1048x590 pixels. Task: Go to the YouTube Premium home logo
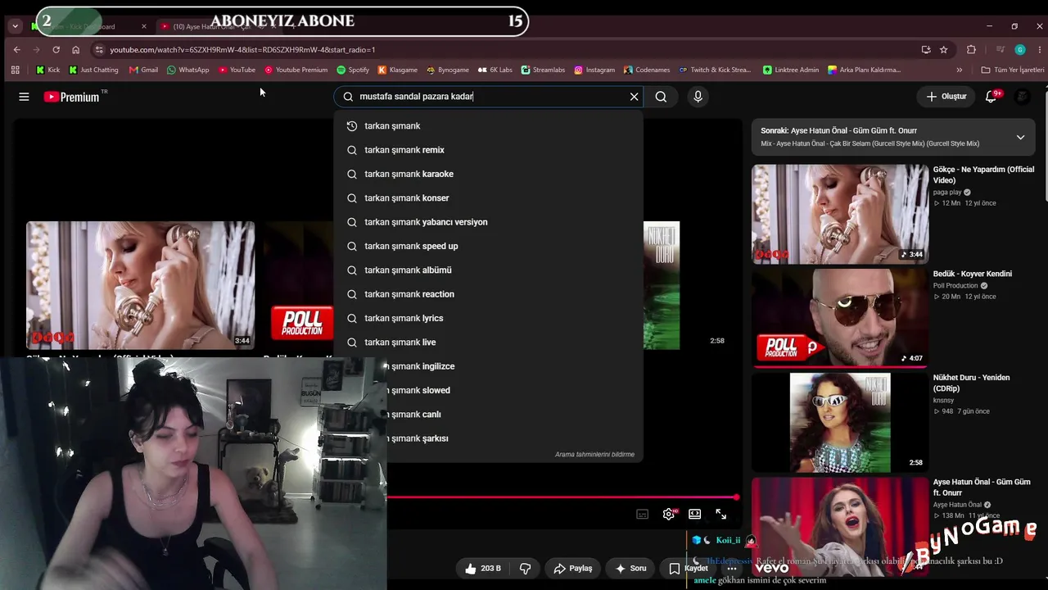click(x=71, y=97)
